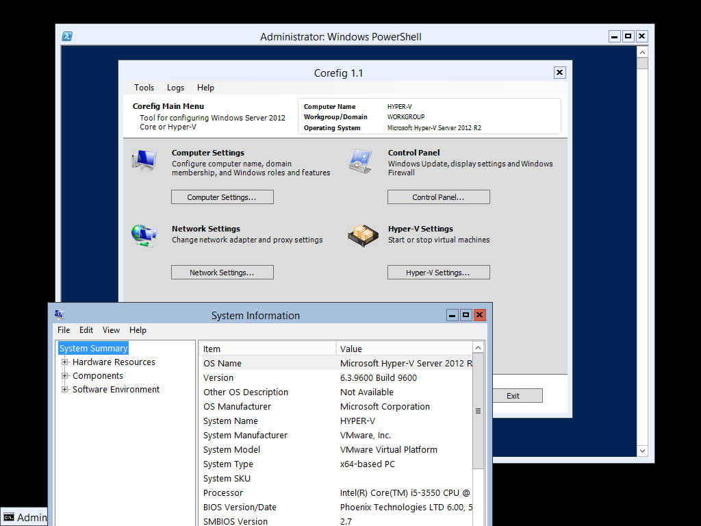
Task: Click the Network Settings globe icon
Action: pyautogui.click(x=144, y=236)
